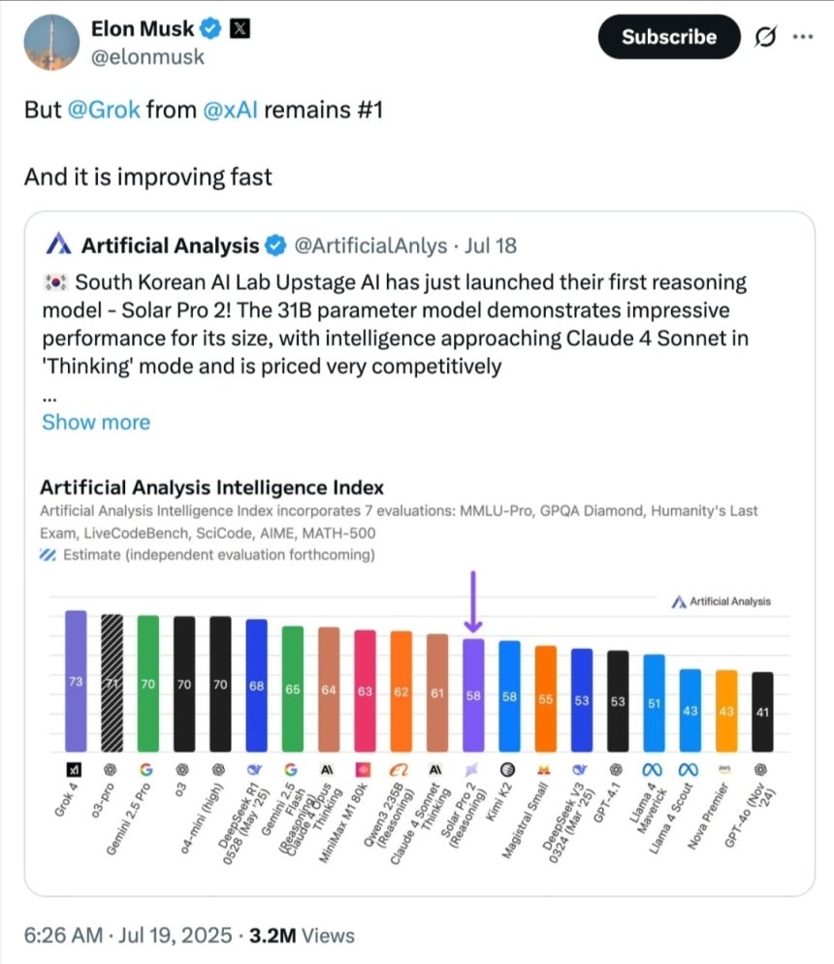Open the @Grok mention link
Screen dimensions: 834x964
coord(104,110)
